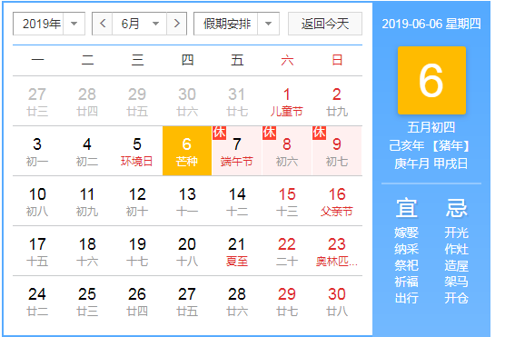Click the 休 badge on June 9
Viewport: 505px width, 337px height.
tap(319, 133)
